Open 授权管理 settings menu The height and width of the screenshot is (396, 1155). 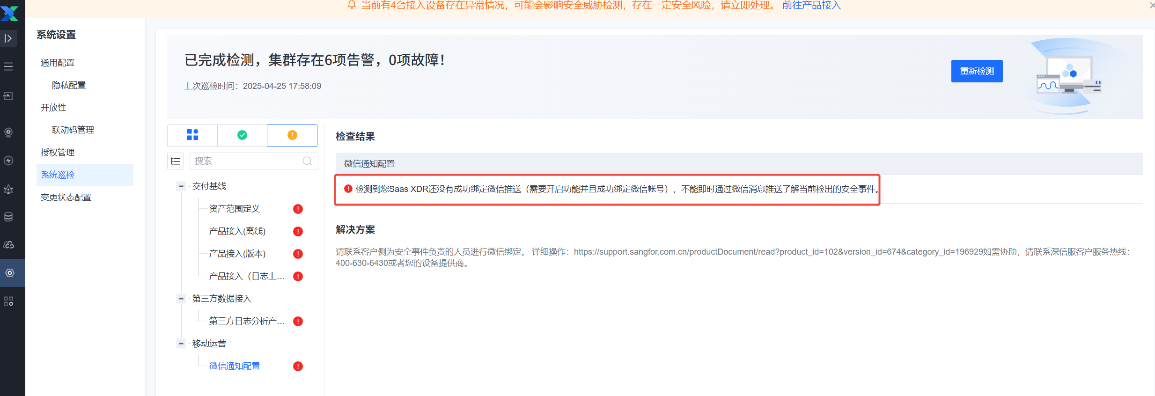click(x=58, y=153)
